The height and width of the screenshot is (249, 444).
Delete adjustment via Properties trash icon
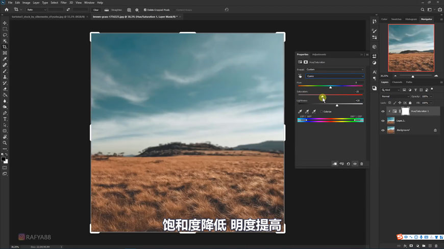pos(362,164)
